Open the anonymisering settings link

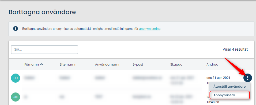click(x=150, y=29)
